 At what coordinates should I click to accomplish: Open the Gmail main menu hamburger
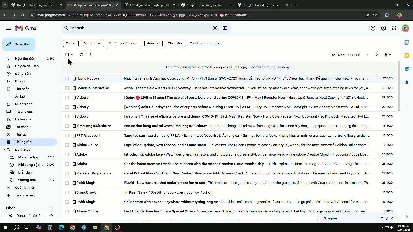pos(8,28)
